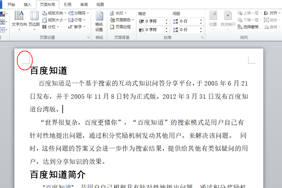Click the 分隔符 breaks icon
This screenshot has height=188, width=282.
click(71, 13)
